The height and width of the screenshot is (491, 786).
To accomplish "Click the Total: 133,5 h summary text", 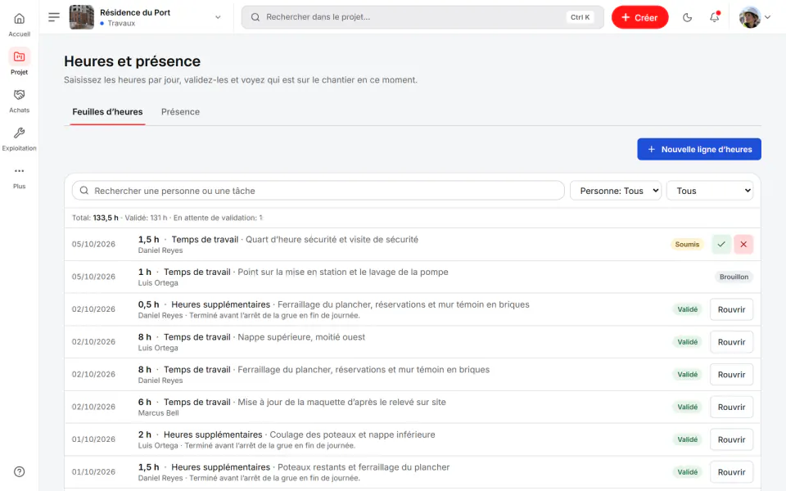I will [95, 218].
